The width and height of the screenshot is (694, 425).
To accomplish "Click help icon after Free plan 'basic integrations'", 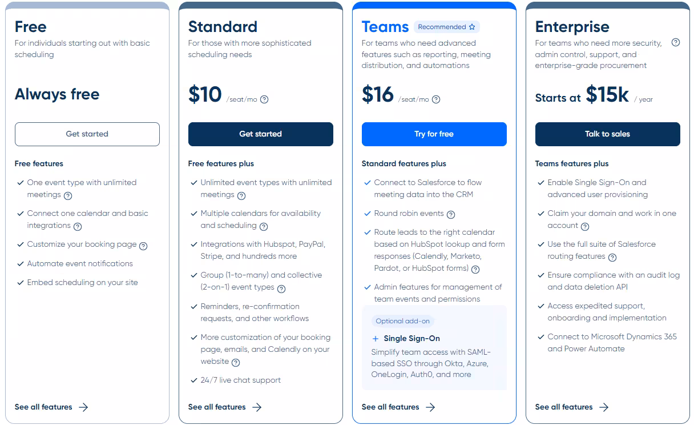I will 78,227.
